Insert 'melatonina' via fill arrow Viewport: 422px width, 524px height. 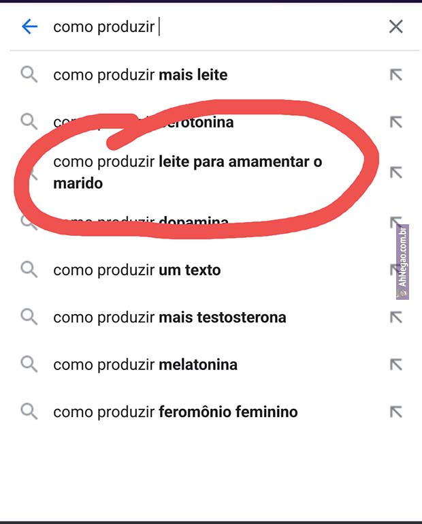click(x=395, y=365)
